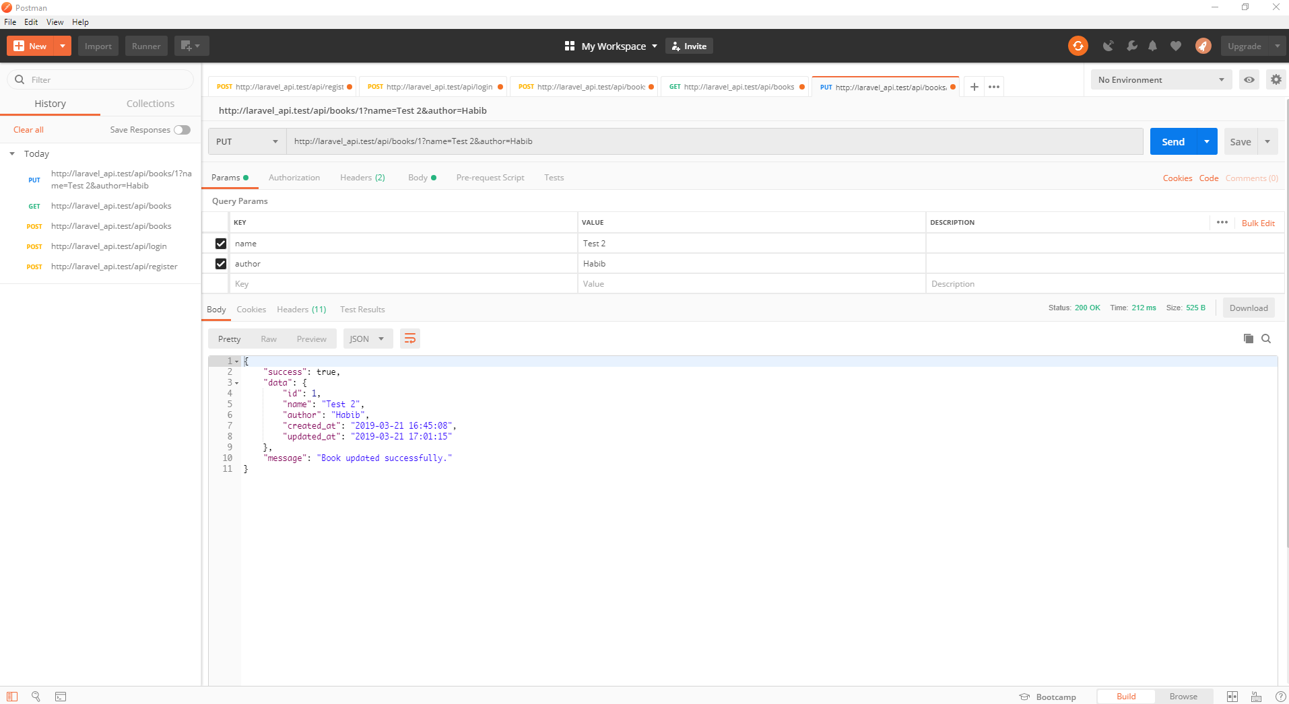Open manage environments gear icon
Image resolution: width=1289 pixels, height=704 pixels.
[x=1276, y=79]
